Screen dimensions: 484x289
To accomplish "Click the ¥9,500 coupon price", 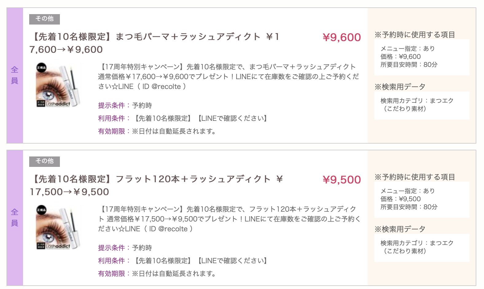I will (342, 180).
